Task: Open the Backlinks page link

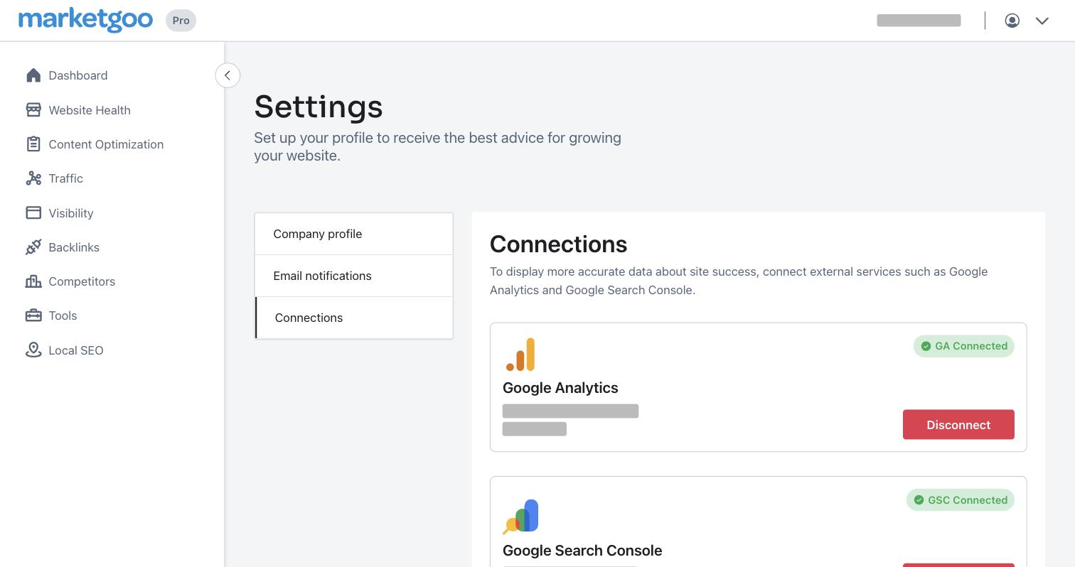Action: click(x=74, y=247)
